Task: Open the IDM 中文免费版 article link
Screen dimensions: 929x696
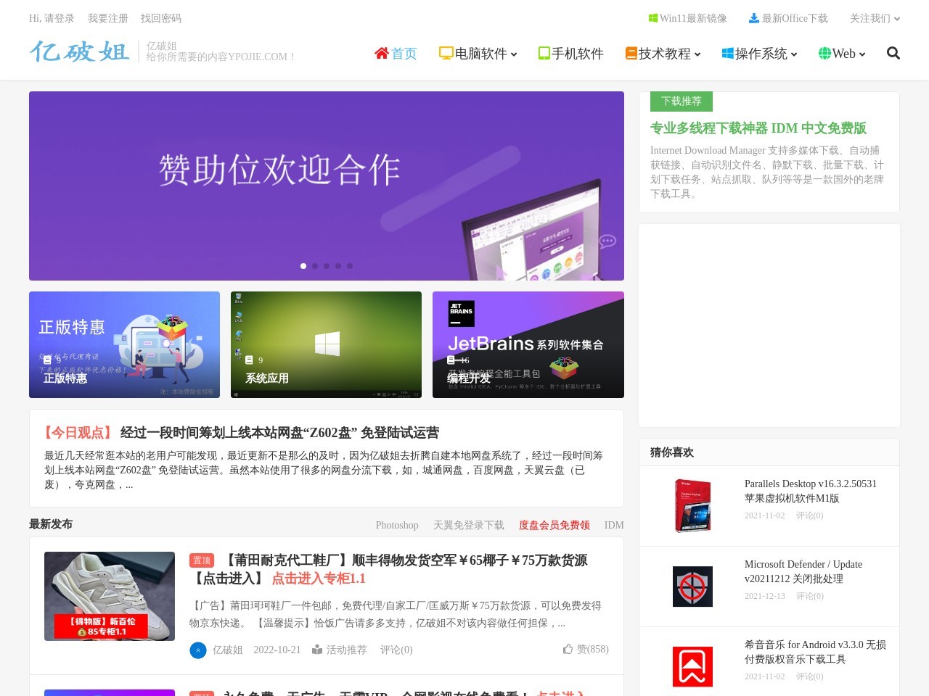Action: pyautogui.click(x=758, y=128)
